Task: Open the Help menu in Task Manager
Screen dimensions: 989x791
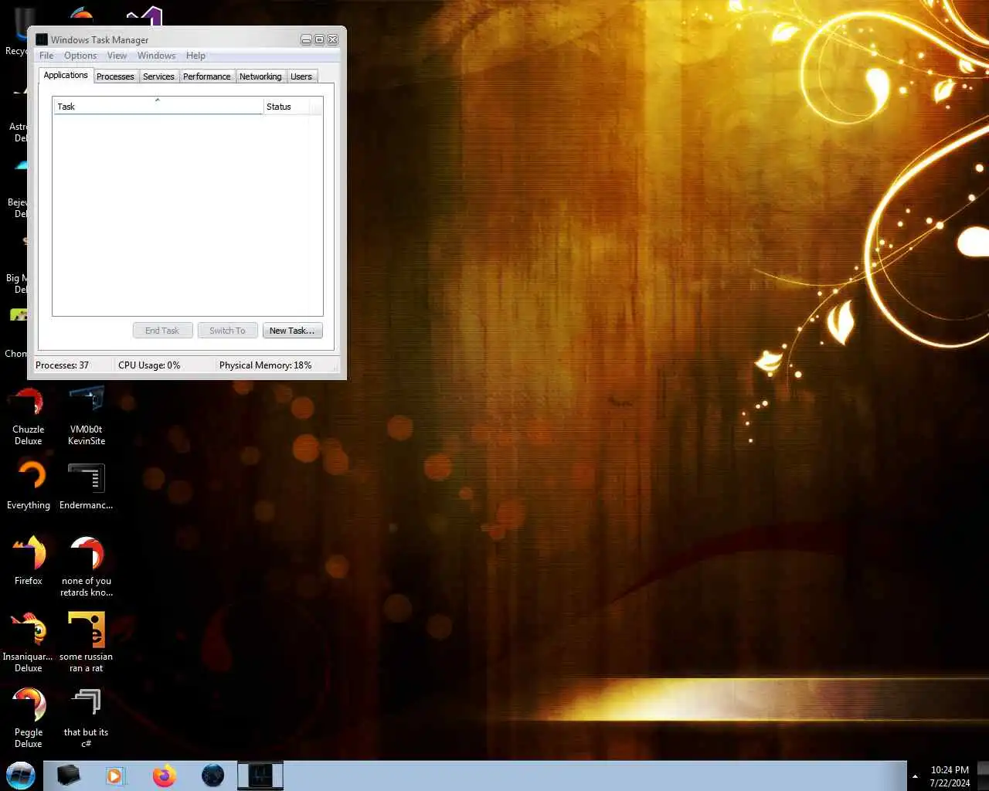Action: (195, 56)
